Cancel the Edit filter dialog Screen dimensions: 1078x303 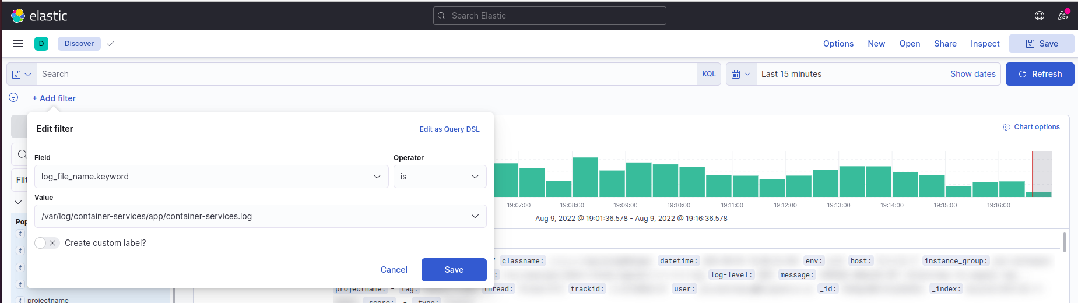tap(394, 270)
